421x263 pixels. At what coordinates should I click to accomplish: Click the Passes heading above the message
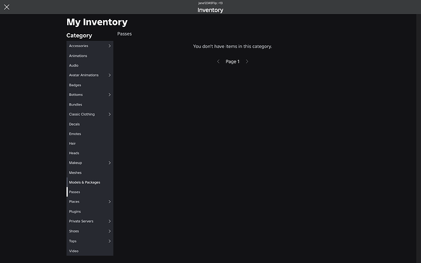[x=124, y=34]
